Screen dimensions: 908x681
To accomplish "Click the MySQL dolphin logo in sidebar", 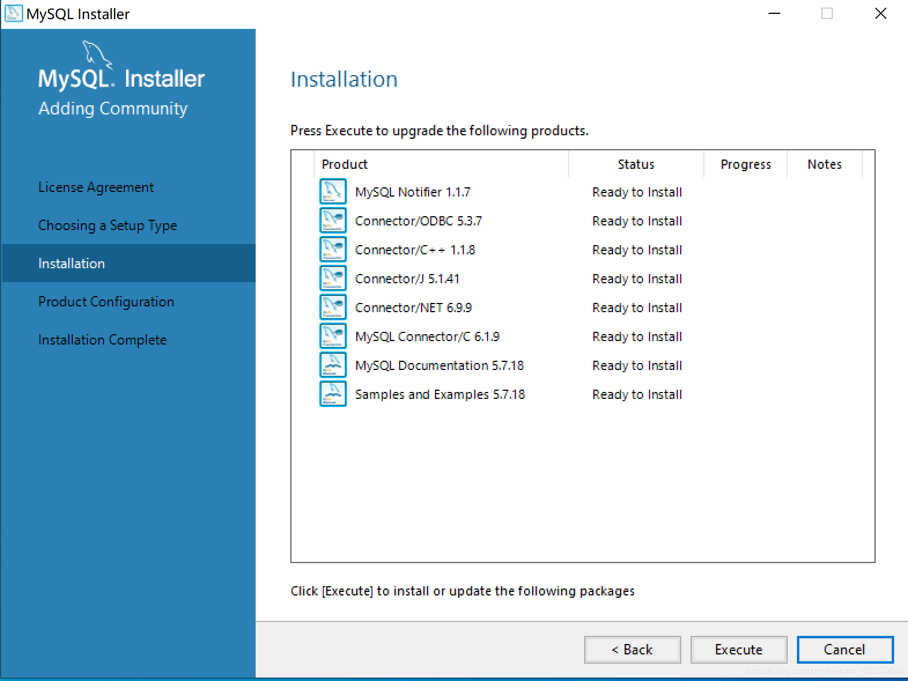I will coord(97,54).
